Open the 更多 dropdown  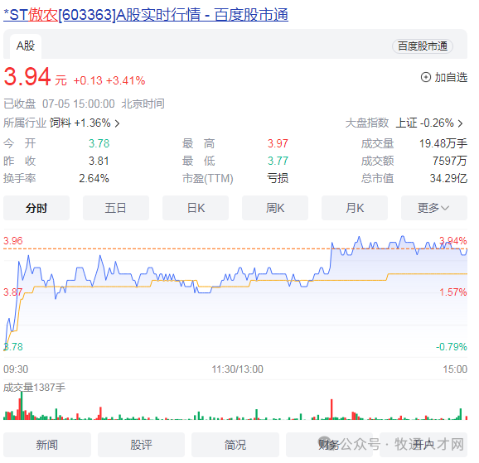coord(434,208)
